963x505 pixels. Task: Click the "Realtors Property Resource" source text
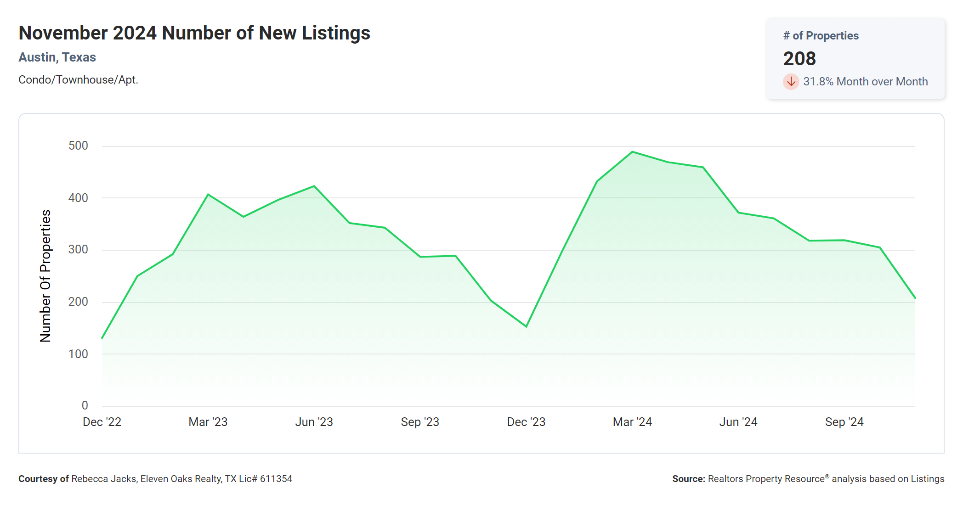[x=766, y=479]
